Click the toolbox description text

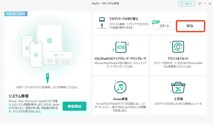(x=178, y=104)
